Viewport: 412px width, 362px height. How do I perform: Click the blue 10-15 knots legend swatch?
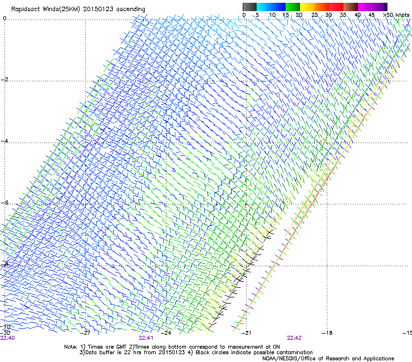(x=278, y=7)
